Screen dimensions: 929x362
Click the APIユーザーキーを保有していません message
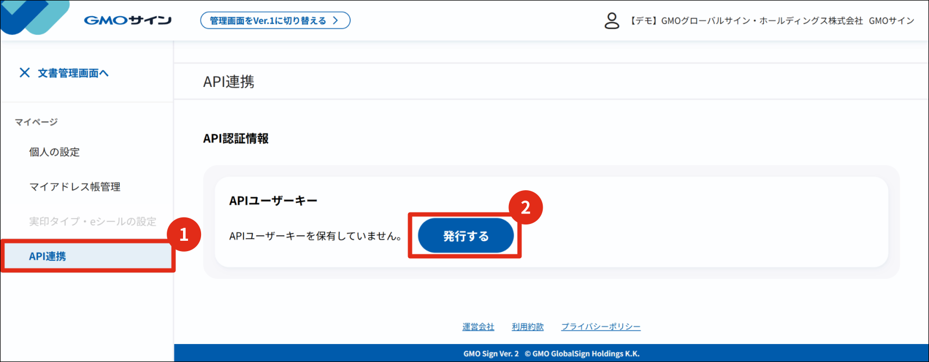[x=316, y=236]
